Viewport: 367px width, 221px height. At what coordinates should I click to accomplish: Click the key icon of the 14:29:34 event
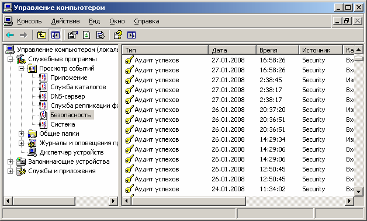(129, 139)
